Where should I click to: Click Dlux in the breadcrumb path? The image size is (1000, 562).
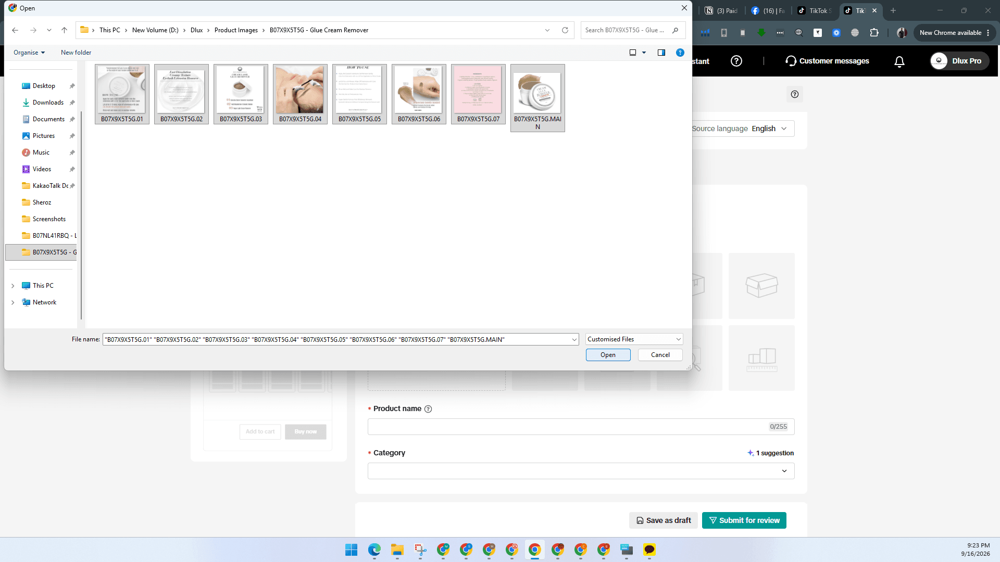coord(196,30)
